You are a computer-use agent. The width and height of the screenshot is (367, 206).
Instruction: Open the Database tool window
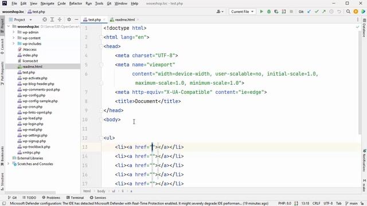pyautogui.click(x=364, y=28)
